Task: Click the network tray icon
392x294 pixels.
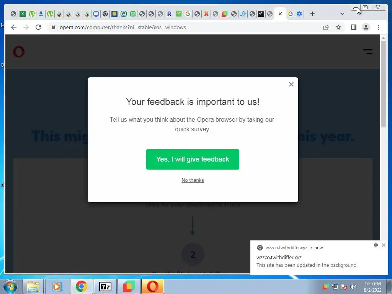Action: (335, 287)
